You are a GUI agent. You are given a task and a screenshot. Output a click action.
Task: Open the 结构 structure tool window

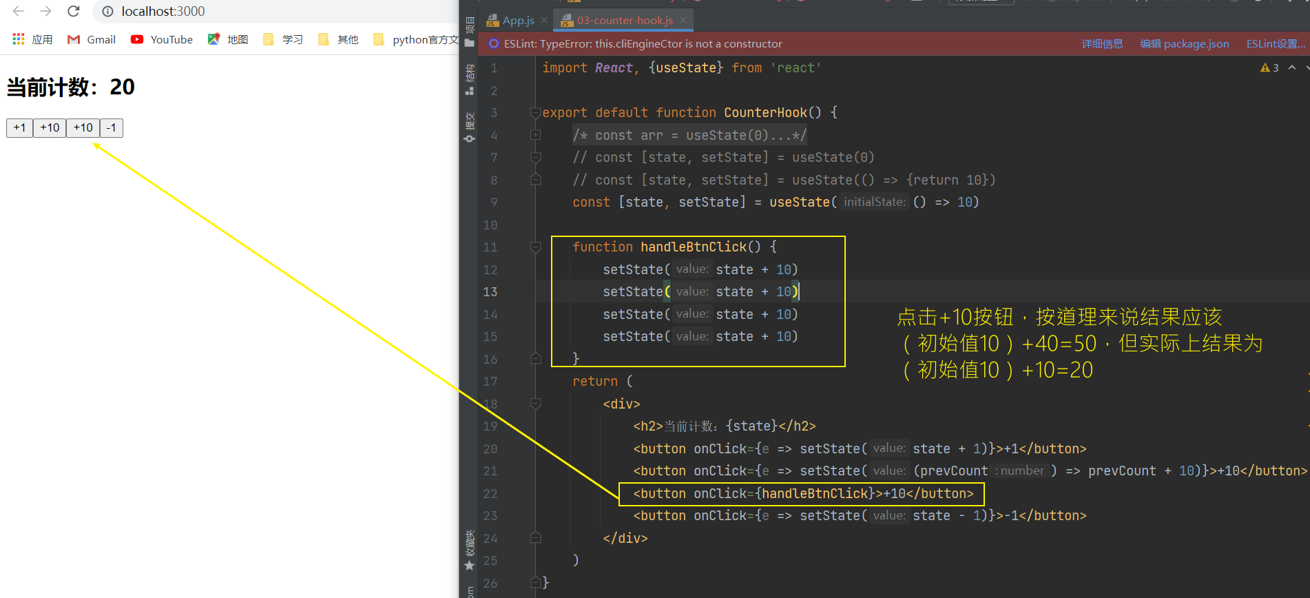(x=470, y=80)
